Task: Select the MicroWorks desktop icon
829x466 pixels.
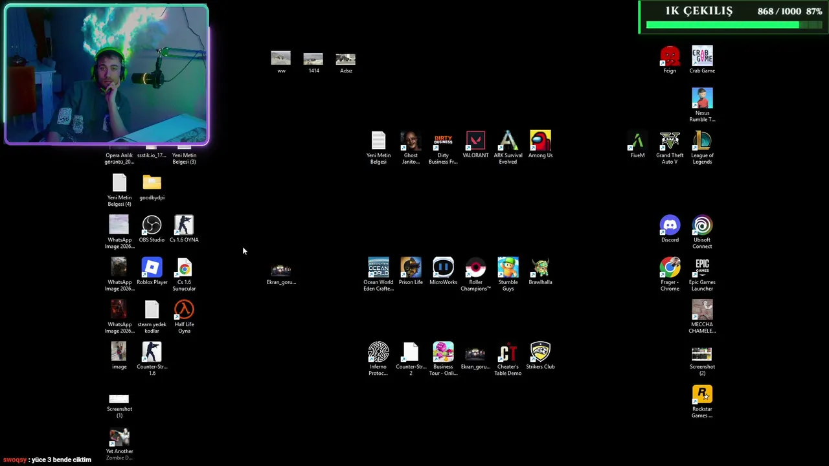Action: pos(443,268)
